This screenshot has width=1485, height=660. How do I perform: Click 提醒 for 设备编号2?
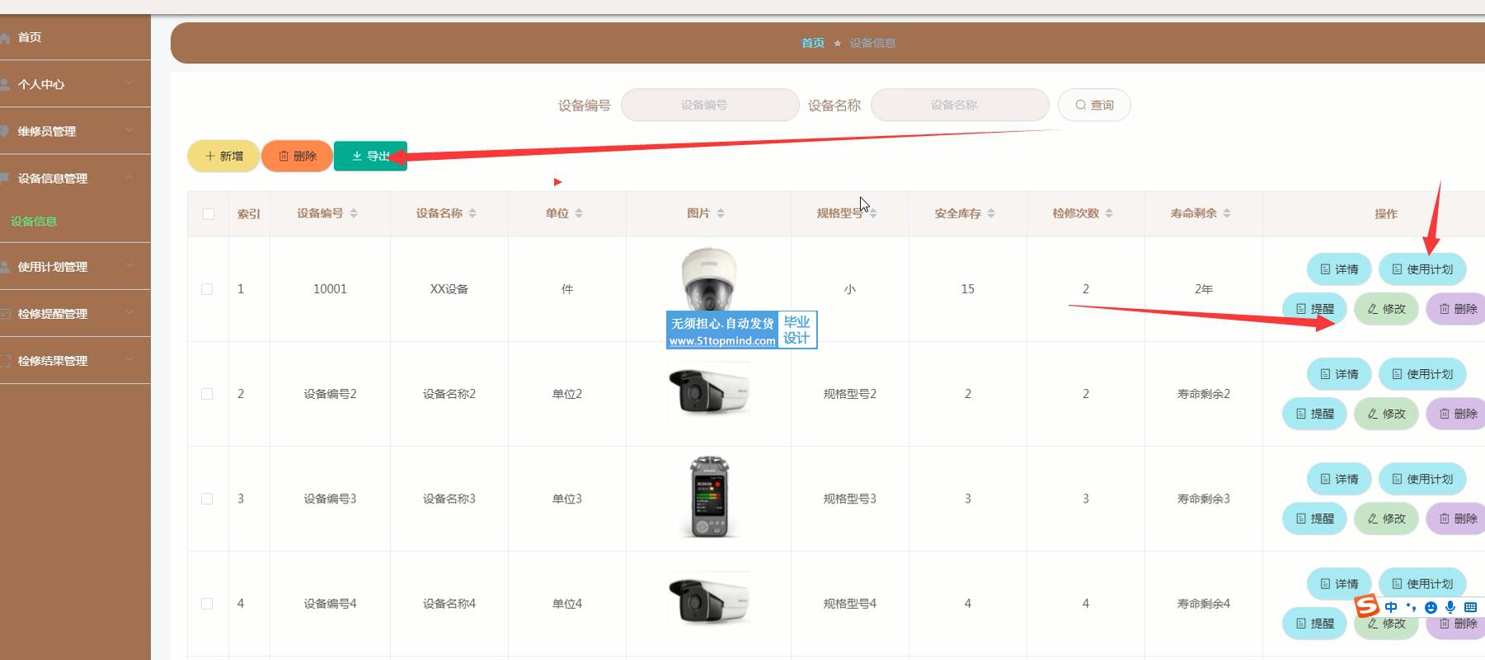[1314, 414]
